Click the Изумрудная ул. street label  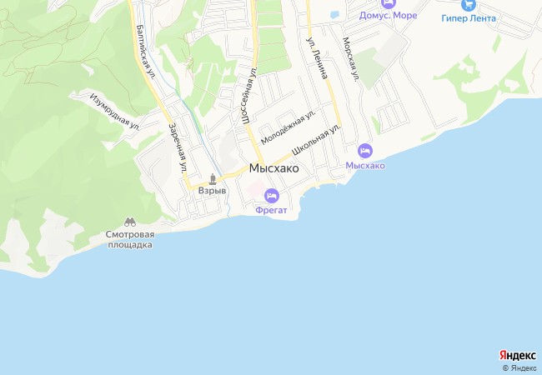115,112
